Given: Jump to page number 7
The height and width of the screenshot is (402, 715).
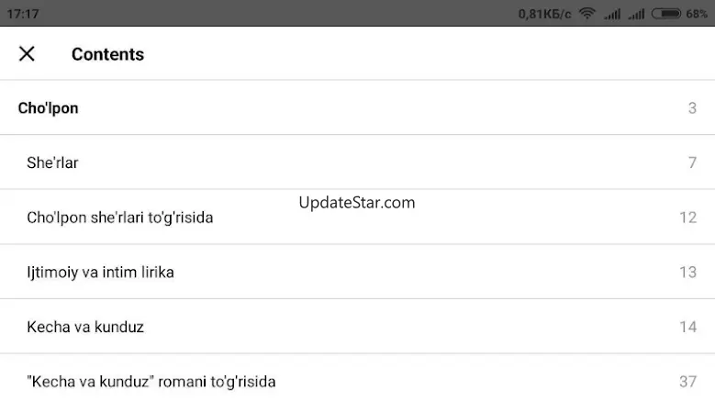Looking at the screenshot, I should (x=692, y=162).
